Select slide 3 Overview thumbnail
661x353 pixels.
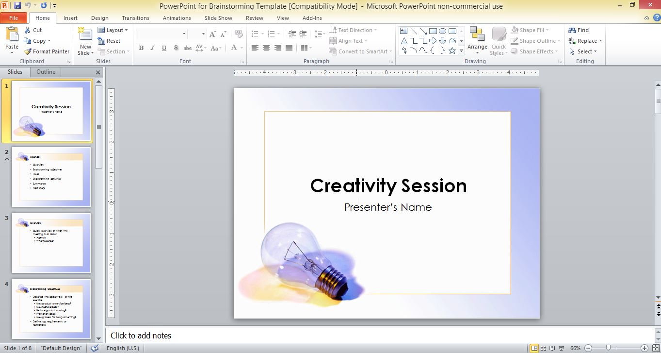(51, 243)
